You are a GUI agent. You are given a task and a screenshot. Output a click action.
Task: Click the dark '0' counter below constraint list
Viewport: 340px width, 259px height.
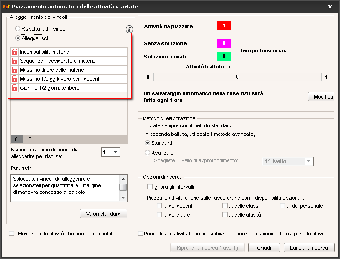pyautogui.click(x=17, y=139)
